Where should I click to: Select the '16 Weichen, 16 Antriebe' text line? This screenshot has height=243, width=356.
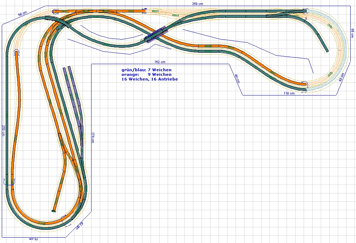coord(150,79)
